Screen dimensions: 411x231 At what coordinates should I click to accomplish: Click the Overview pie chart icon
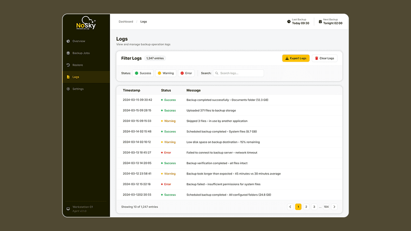[68, 41]
